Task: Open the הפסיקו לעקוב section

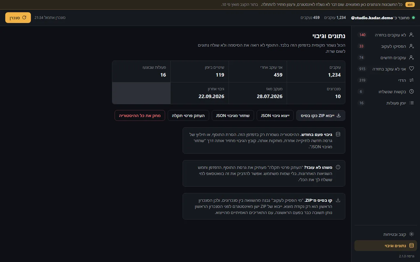Action: pos(386,46)
